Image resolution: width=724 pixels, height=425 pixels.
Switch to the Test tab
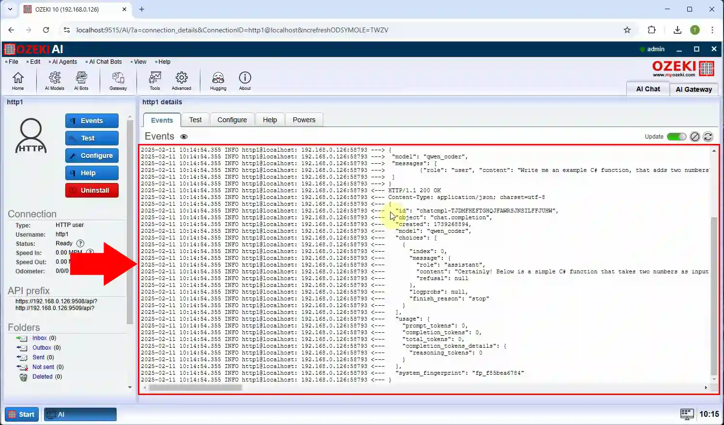(x=196, y=120)
